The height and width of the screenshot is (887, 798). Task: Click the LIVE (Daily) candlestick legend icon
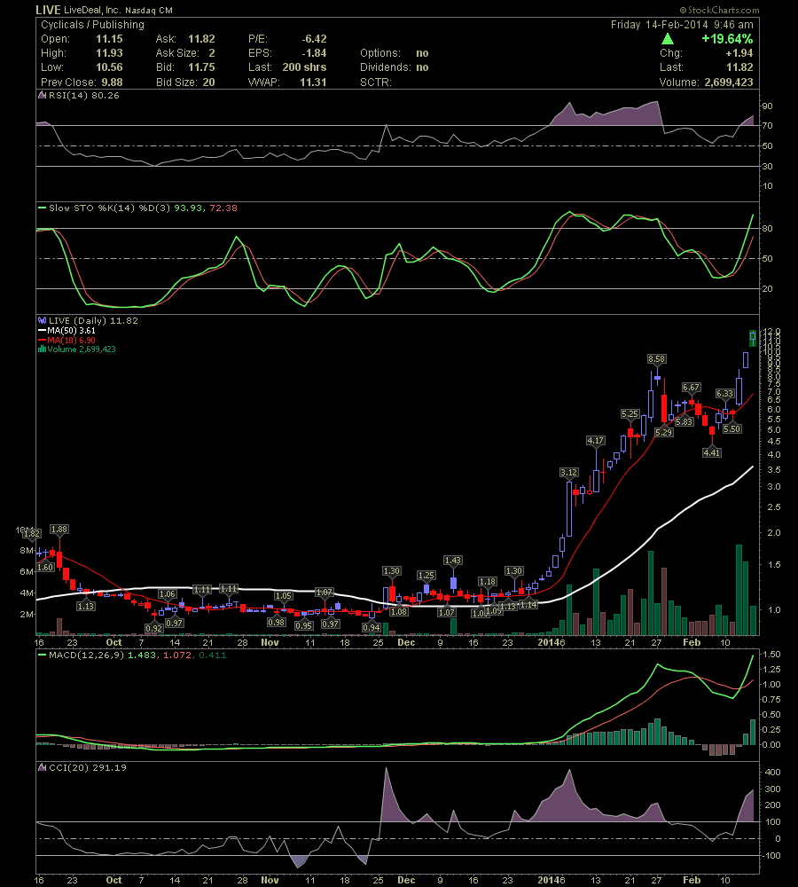coord(42,320)
